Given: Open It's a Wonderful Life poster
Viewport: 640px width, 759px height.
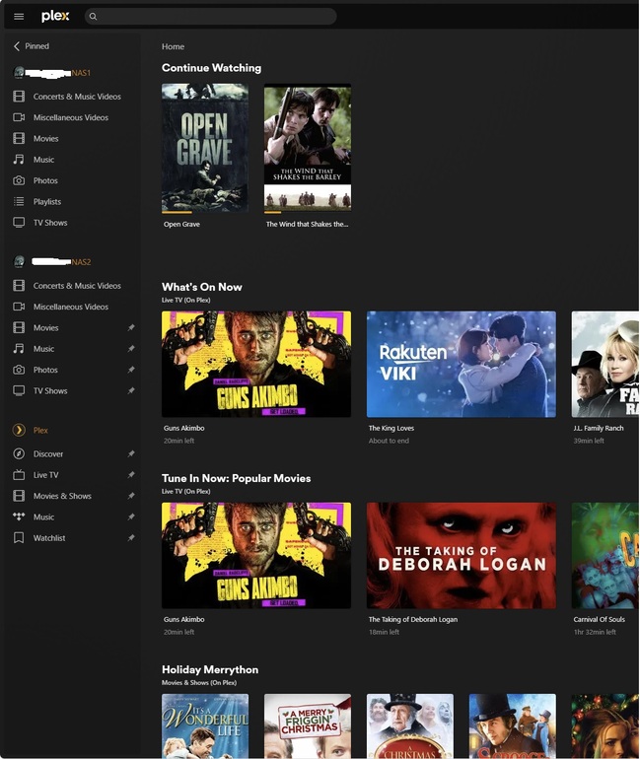Looking at the screenshot, I should click(205, 725).
